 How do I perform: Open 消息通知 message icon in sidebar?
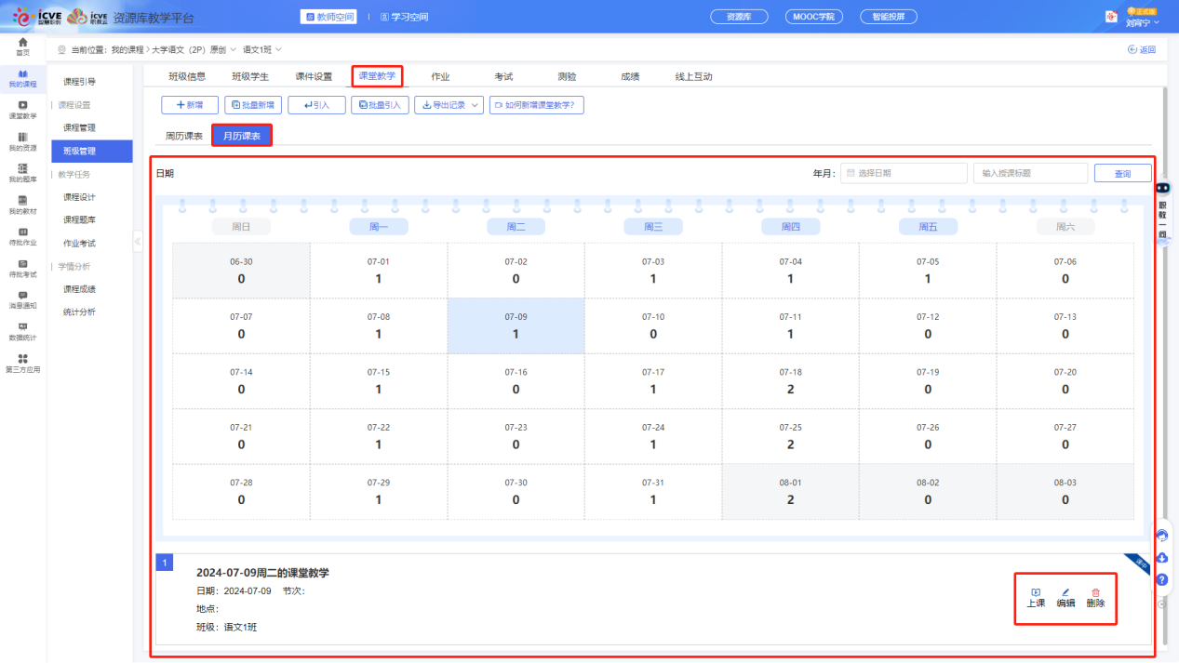pos(22,295)
